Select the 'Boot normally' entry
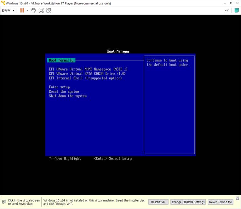The image size is (241, 209). [x=61, y=60]
